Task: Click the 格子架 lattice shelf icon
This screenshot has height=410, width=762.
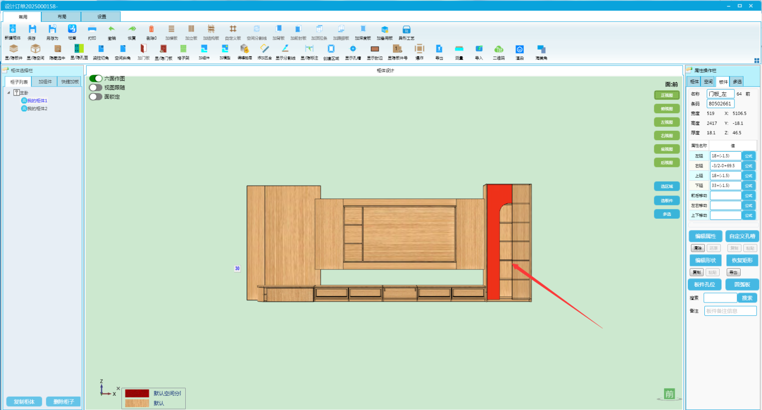Action: click(x=183, y=49)
